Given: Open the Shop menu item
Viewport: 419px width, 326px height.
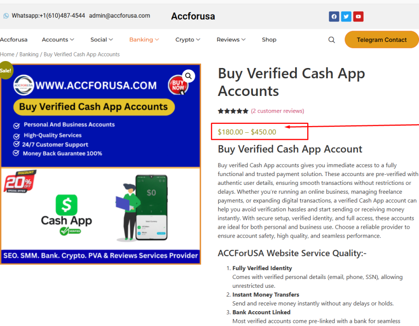Looking at the screenshot, I should 269,40.
